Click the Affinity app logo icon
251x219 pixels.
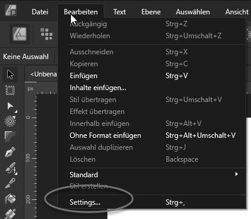click(x=11, y=10)
